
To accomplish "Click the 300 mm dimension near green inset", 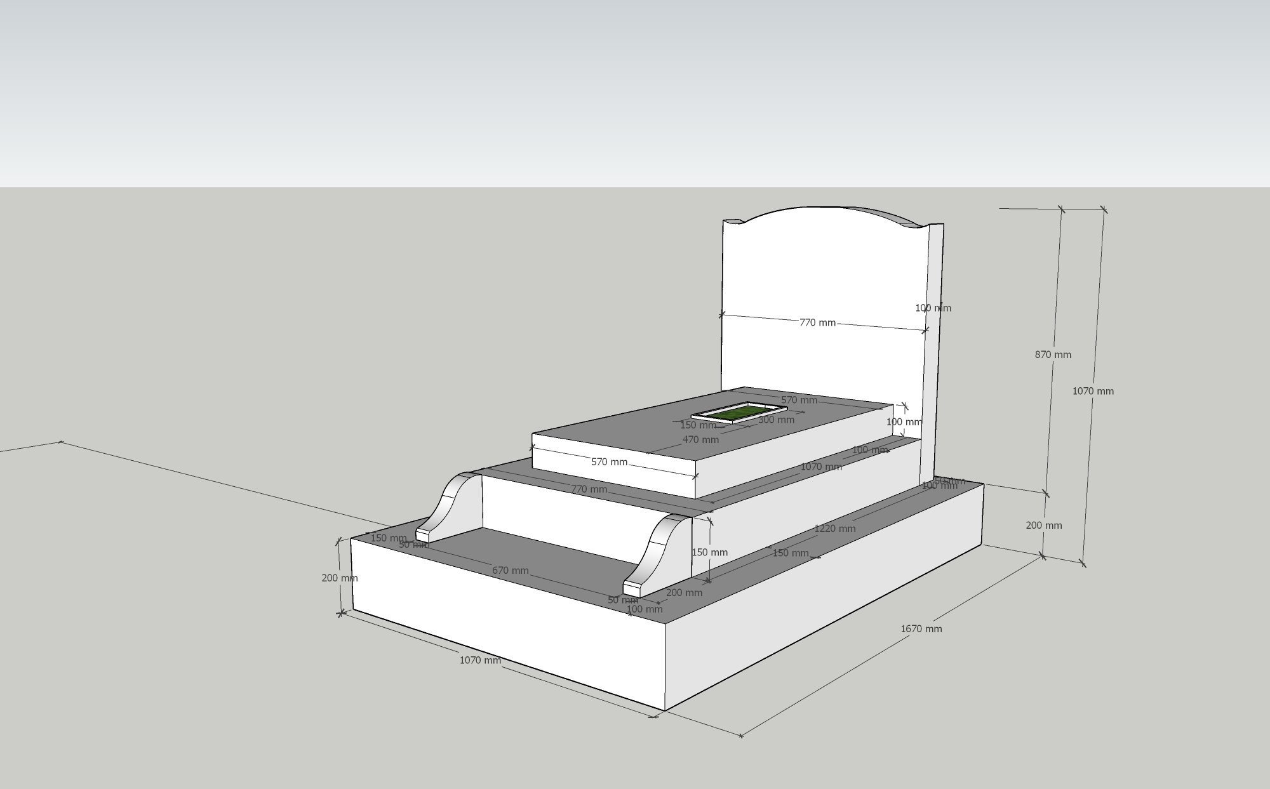I will click(x=776, y=420).
